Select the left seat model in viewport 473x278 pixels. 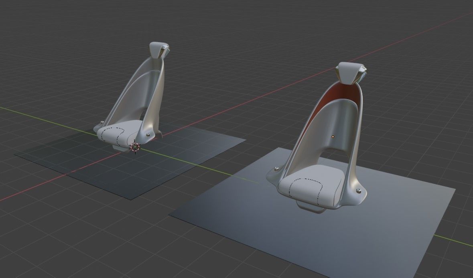[x=132, y=97]
